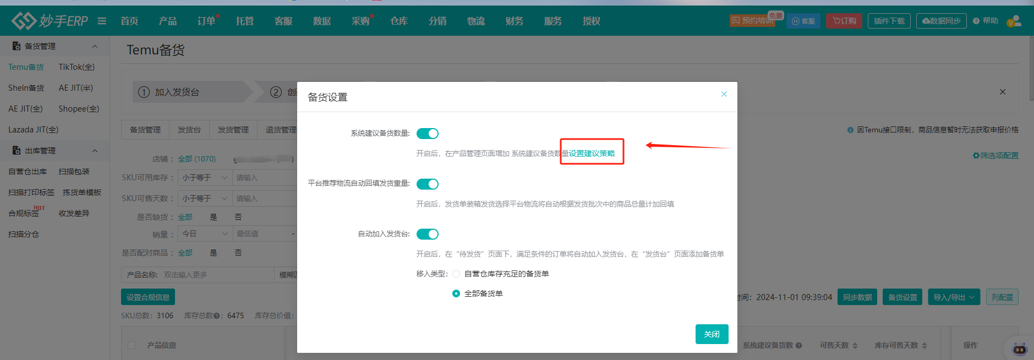Switch to 发货台 tab
Image resolution: width=1034 pixels, height=360 pixels.
(189, 130)
